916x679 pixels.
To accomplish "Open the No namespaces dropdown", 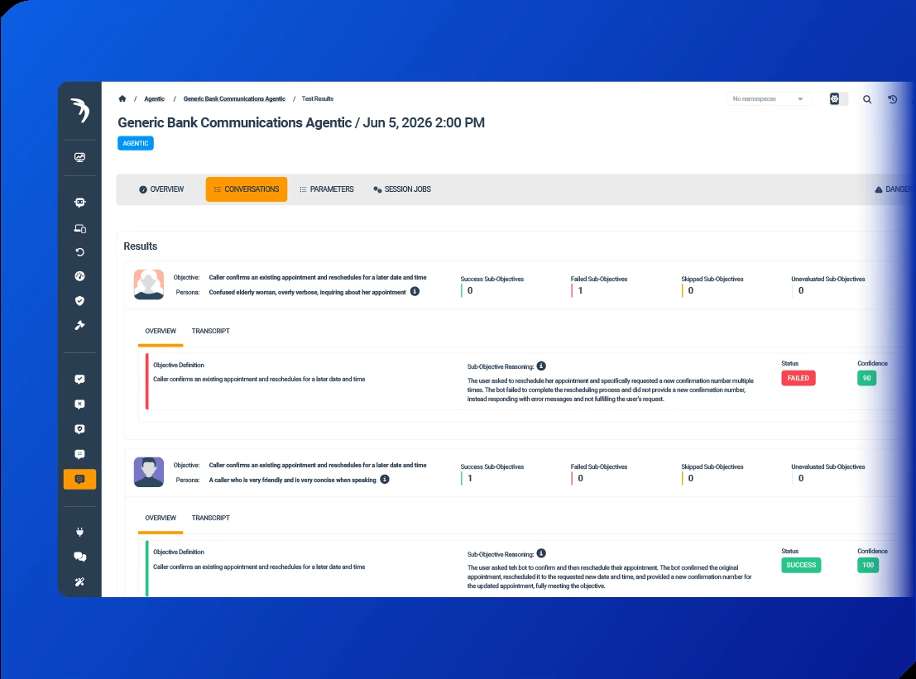I will (768, 99).
